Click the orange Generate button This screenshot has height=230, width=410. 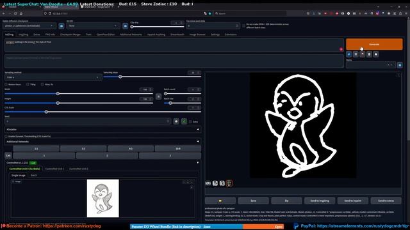[x=374, y=44]
